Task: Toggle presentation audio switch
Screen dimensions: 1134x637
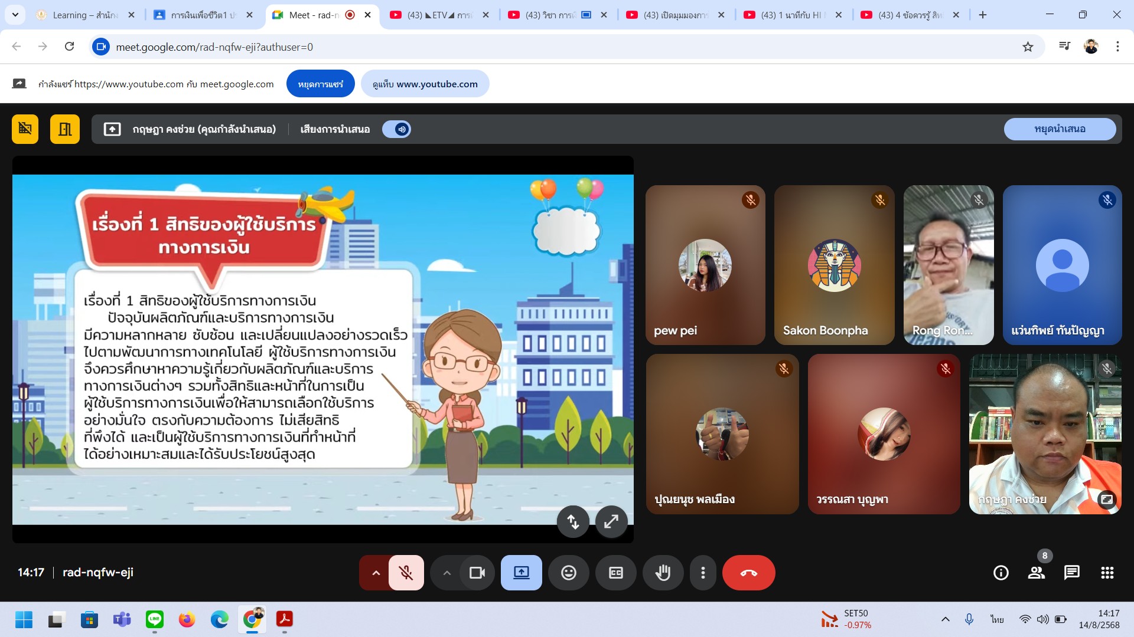Action: [x=397, y=129]
